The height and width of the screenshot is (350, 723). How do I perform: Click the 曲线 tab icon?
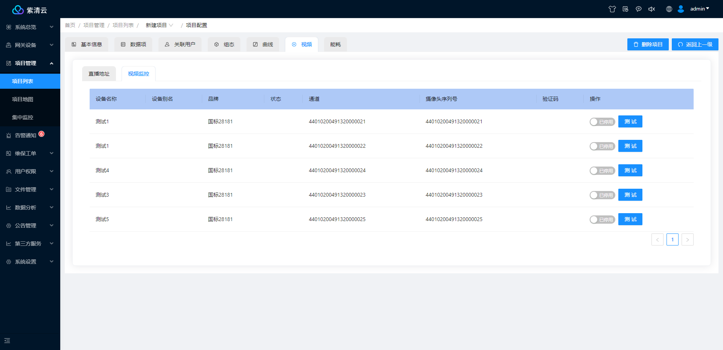(x=255, y=44)
